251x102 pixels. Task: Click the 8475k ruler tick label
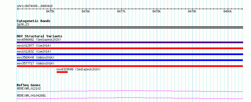50,11
